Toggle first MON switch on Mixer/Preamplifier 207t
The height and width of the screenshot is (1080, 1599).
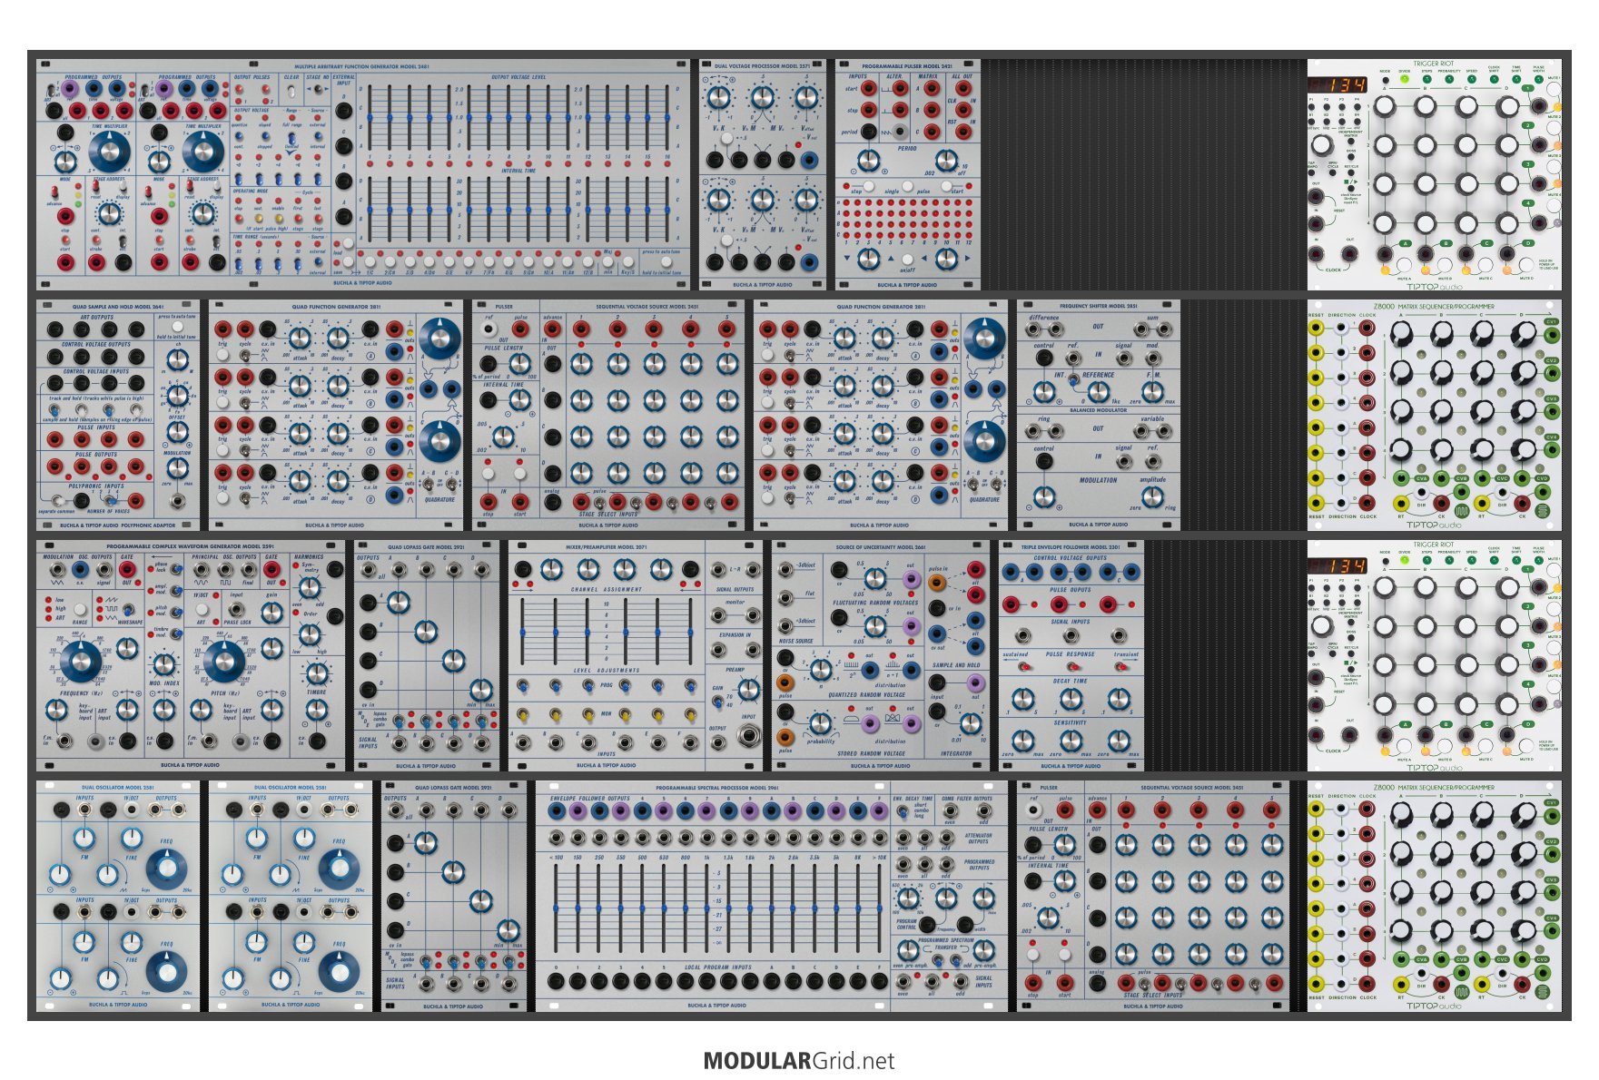522,715
